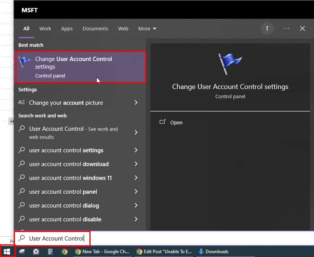Click the second taskbar icon beside Start
This screenshot has width=314, height=257.
point(36,252)
